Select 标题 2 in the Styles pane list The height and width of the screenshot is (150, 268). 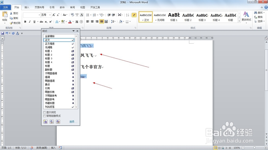point(59,55)
